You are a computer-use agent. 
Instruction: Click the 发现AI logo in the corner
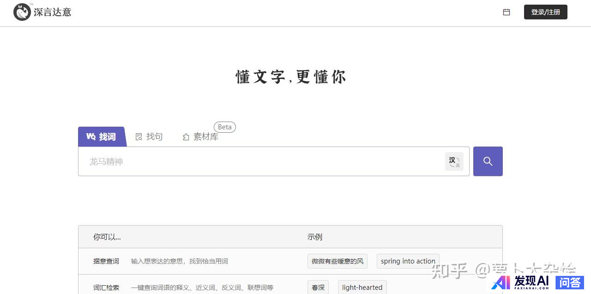point(520,282)
